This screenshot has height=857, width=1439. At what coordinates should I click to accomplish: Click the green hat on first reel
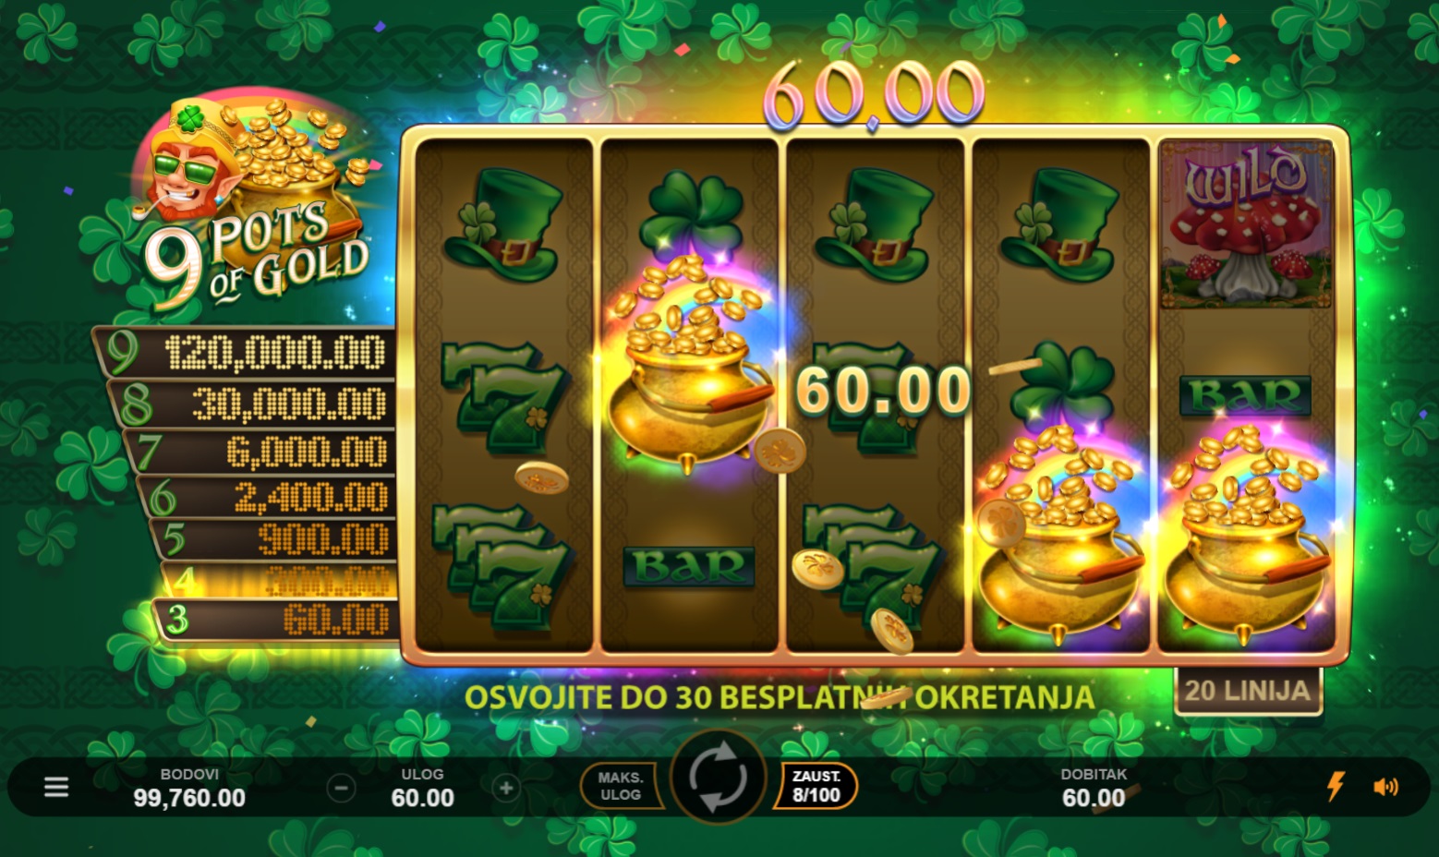pos(503,225)
